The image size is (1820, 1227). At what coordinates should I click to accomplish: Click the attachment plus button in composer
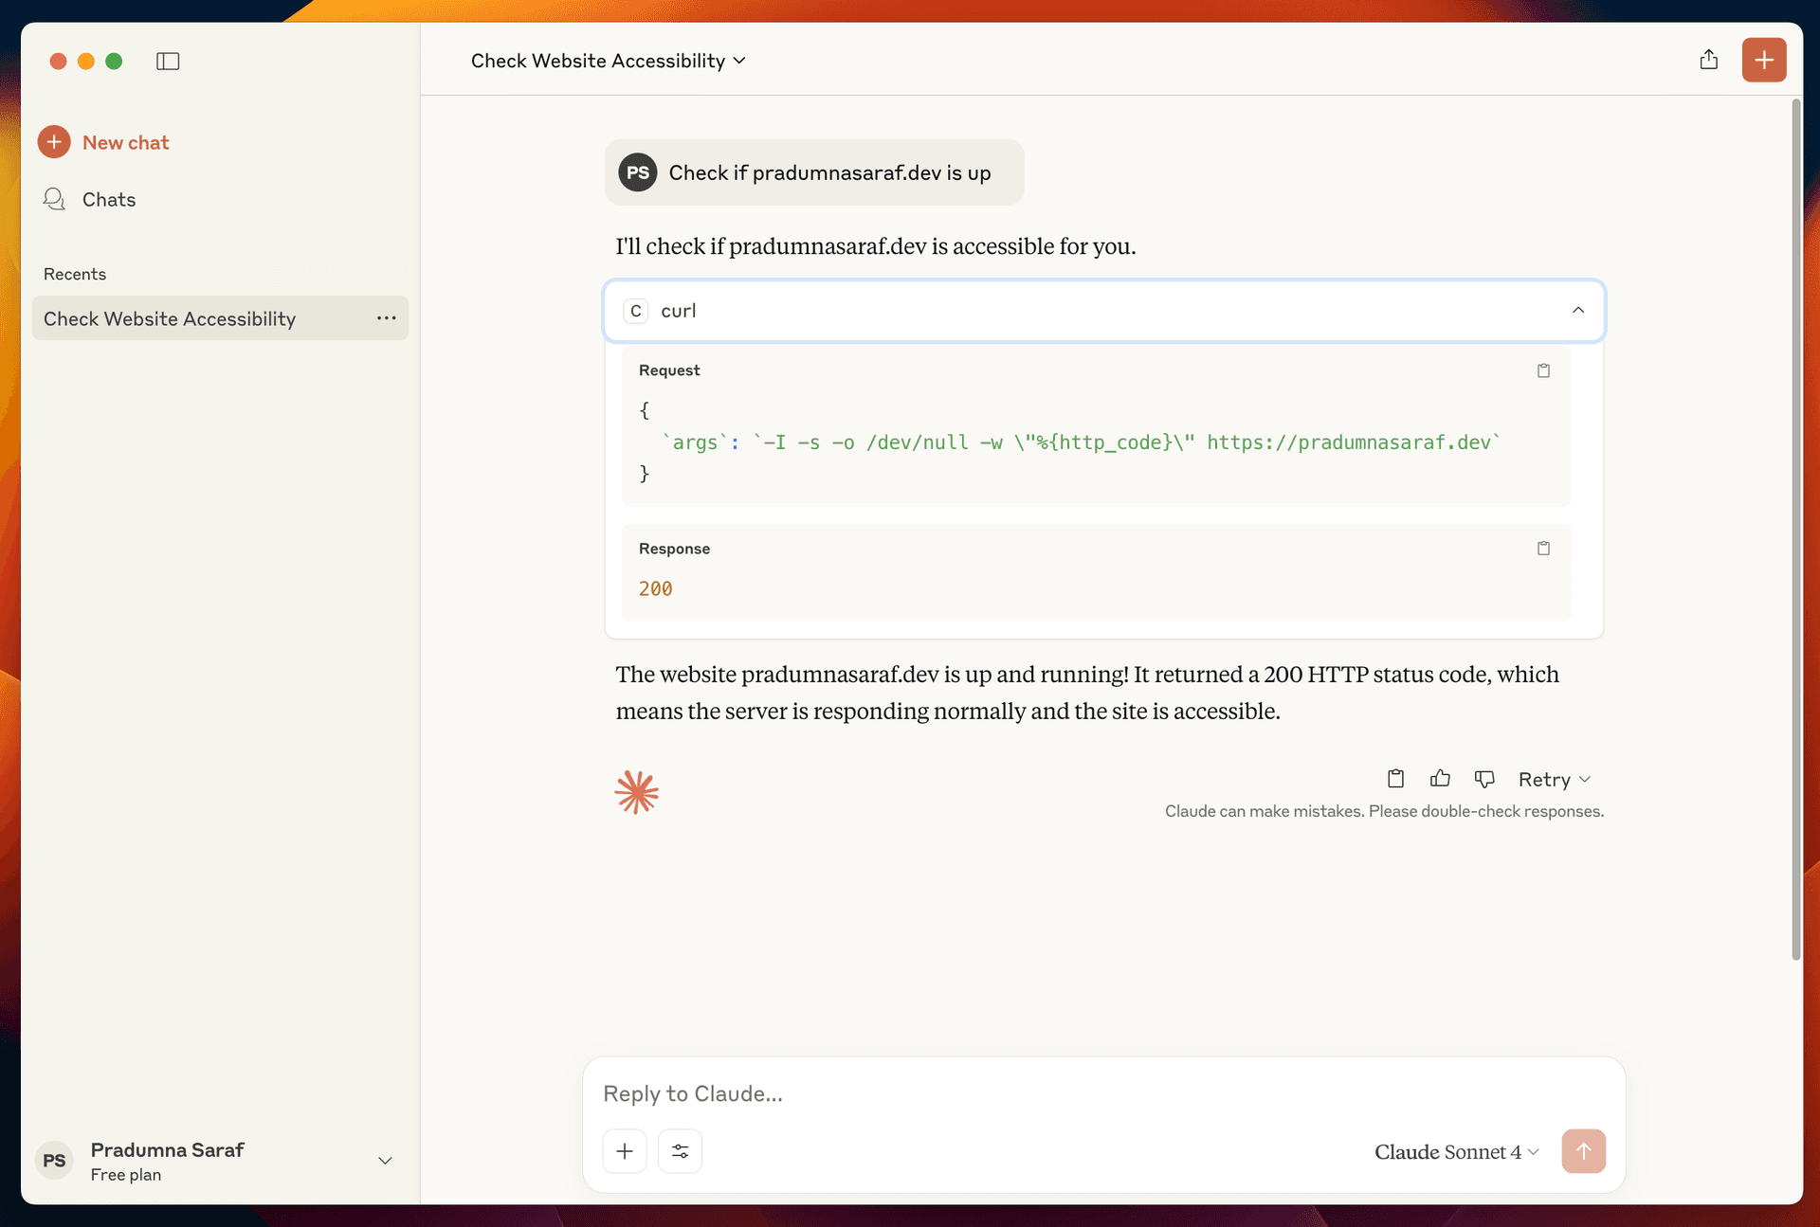tap(625, 1151)
